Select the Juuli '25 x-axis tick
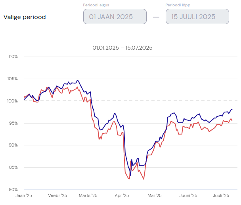Viewport: 241px width, 205px height. pyautogui.click(x=221, y=195)
